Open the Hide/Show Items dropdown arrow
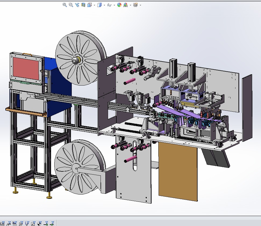 [114, 5]
